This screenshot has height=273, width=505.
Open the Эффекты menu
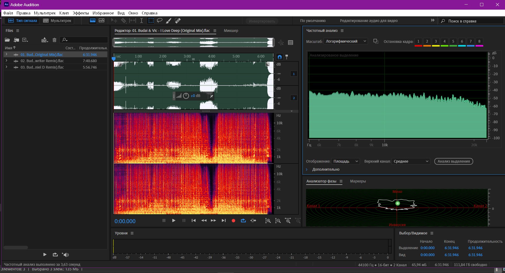pyautogui.click(x=81, y=13)
